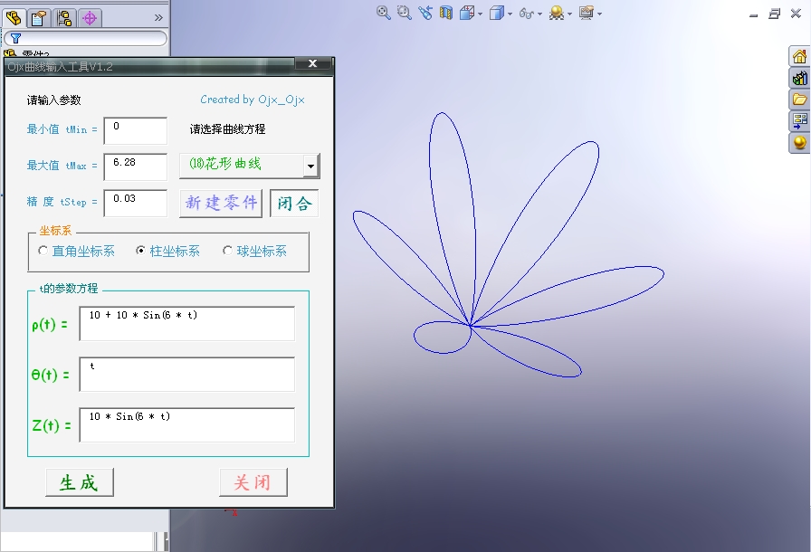This screenshot has height=552, width=811.
Task: Toggle the Section View tool
Action: (x=446, y=13)
